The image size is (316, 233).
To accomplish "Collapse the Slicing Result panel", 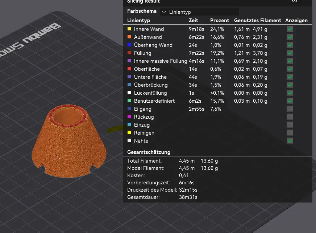I will coord(294,1).
